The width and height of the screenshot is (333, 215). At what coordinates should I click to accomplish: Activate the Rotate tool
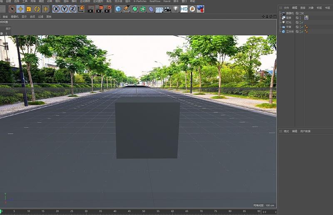(37, 9)
